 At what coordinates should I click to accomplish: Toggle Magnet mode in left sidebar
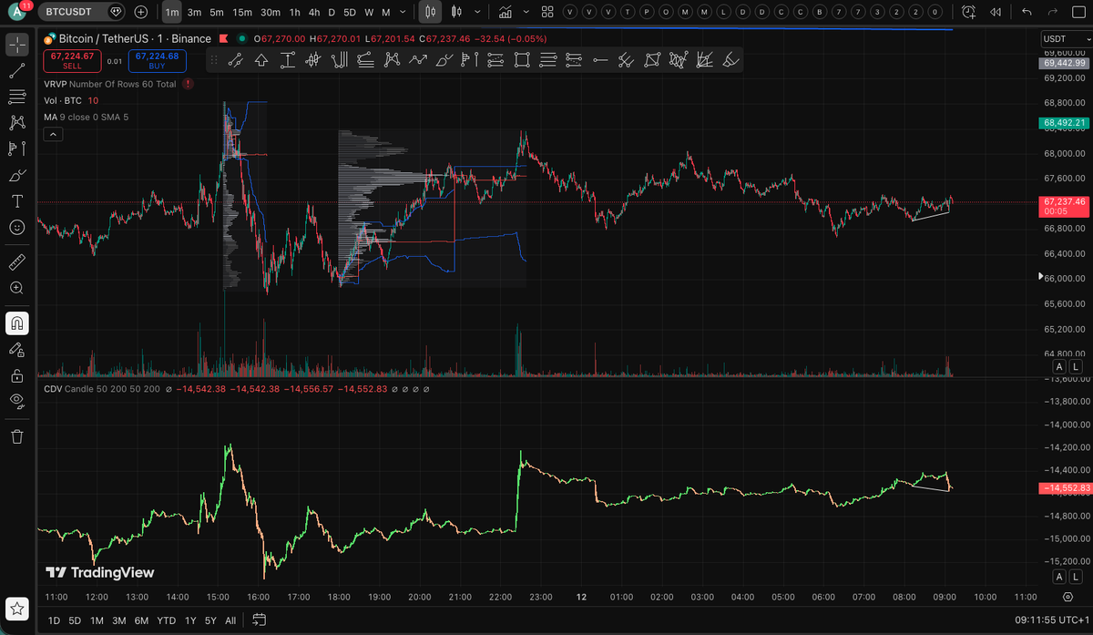coord(16,323)
